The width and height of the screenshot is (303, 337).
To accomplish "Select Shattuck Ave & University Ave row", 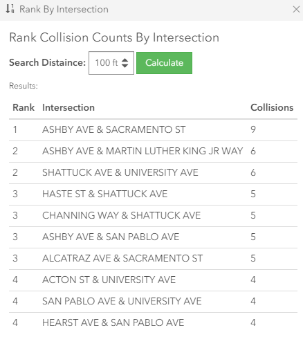I will tap(153, 173).
